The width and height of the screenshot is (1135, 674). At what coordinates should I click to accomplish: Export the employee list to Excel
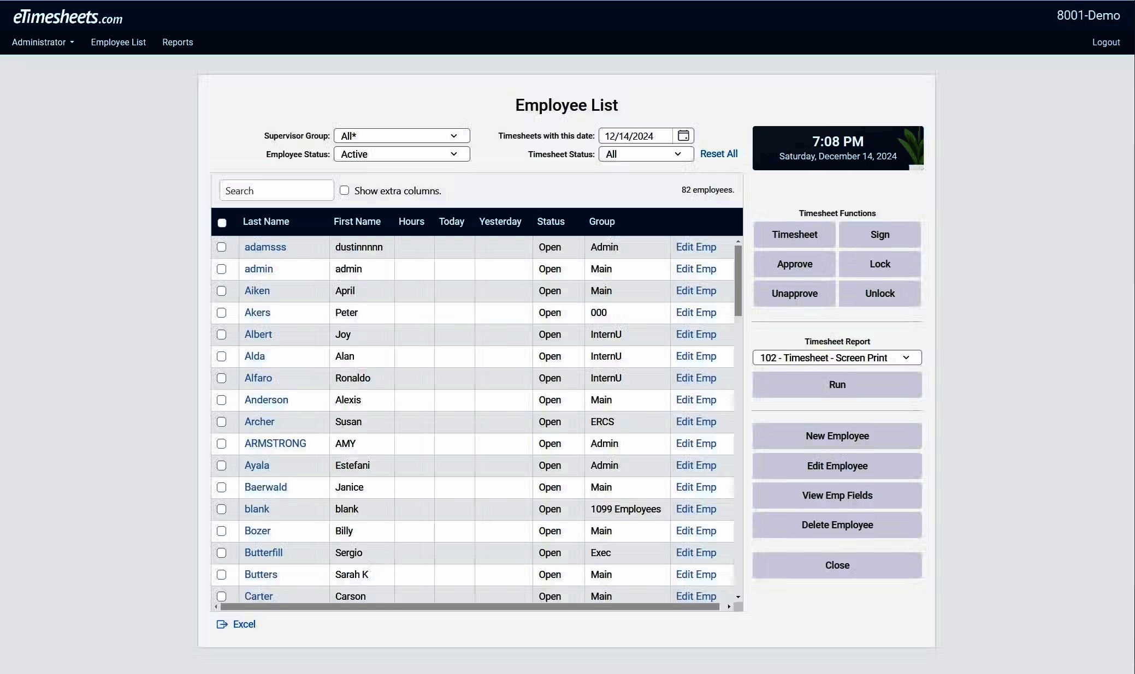click(x=235, y=624)
